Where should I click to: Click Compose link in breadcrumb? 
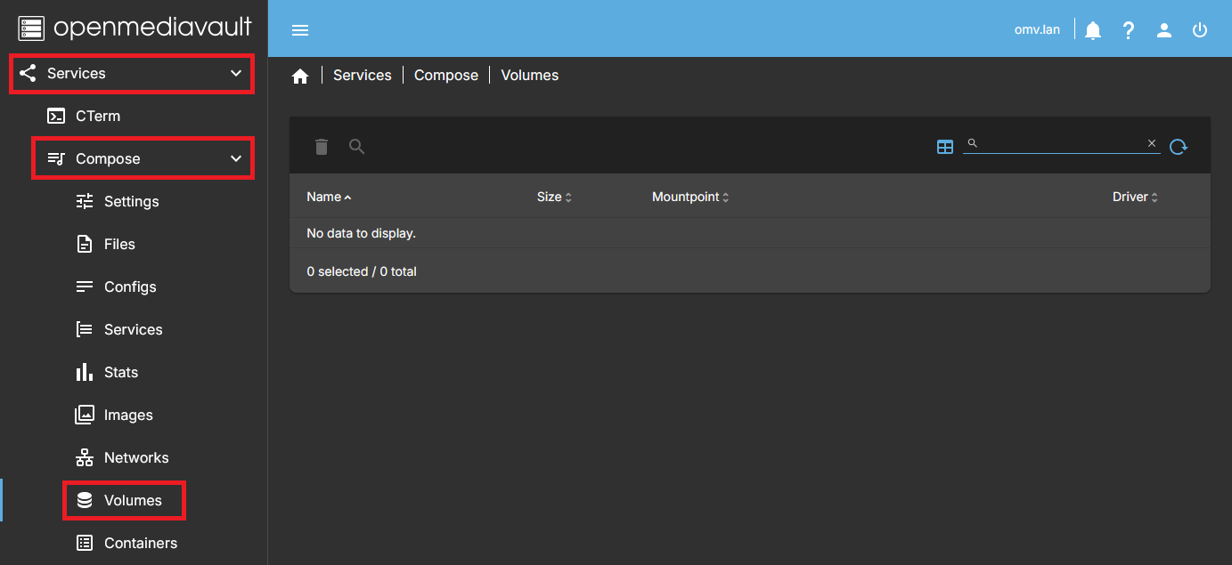[x=446, y=76]
